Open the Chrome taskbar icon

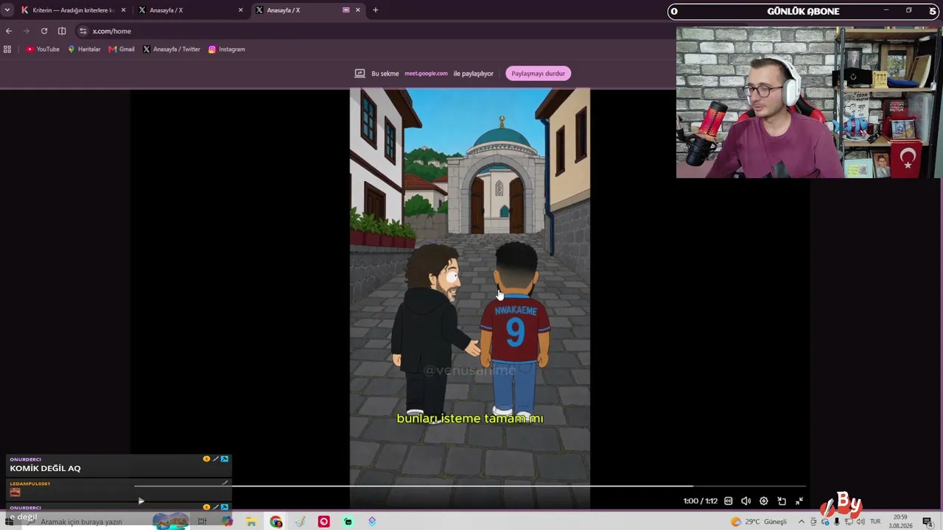pyautogui.click(x=276, y=522)
